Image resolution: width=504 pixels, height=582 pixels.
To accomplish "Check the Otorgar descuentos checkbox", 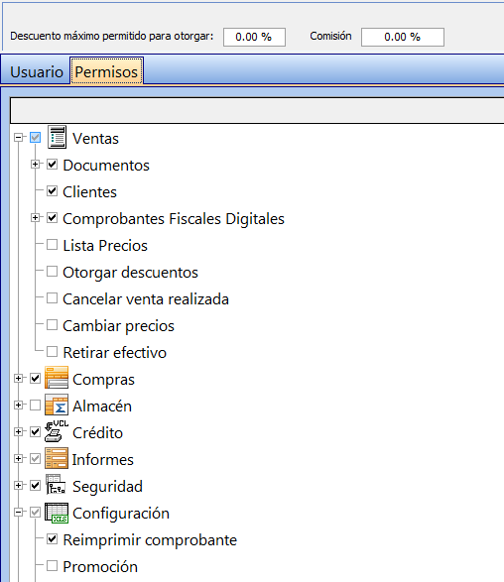I will click(52, 272).
